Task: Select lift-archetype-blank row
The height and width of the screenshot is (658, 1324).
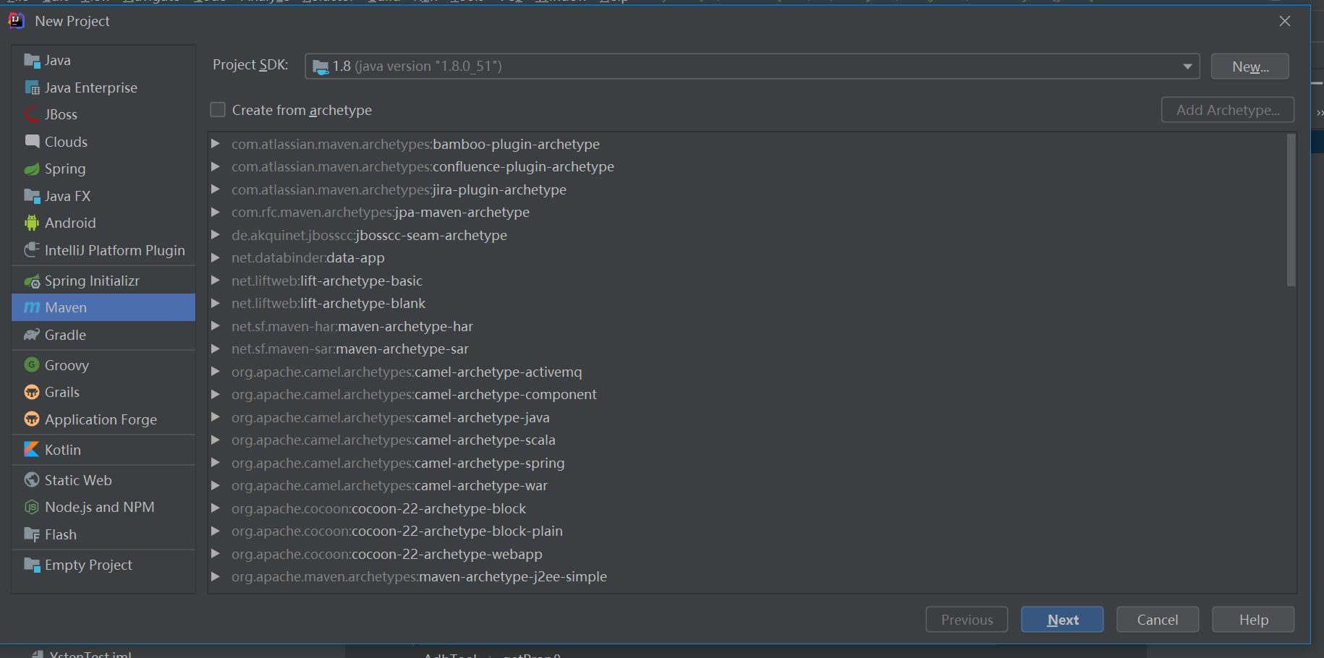Action: coord(747,303)
